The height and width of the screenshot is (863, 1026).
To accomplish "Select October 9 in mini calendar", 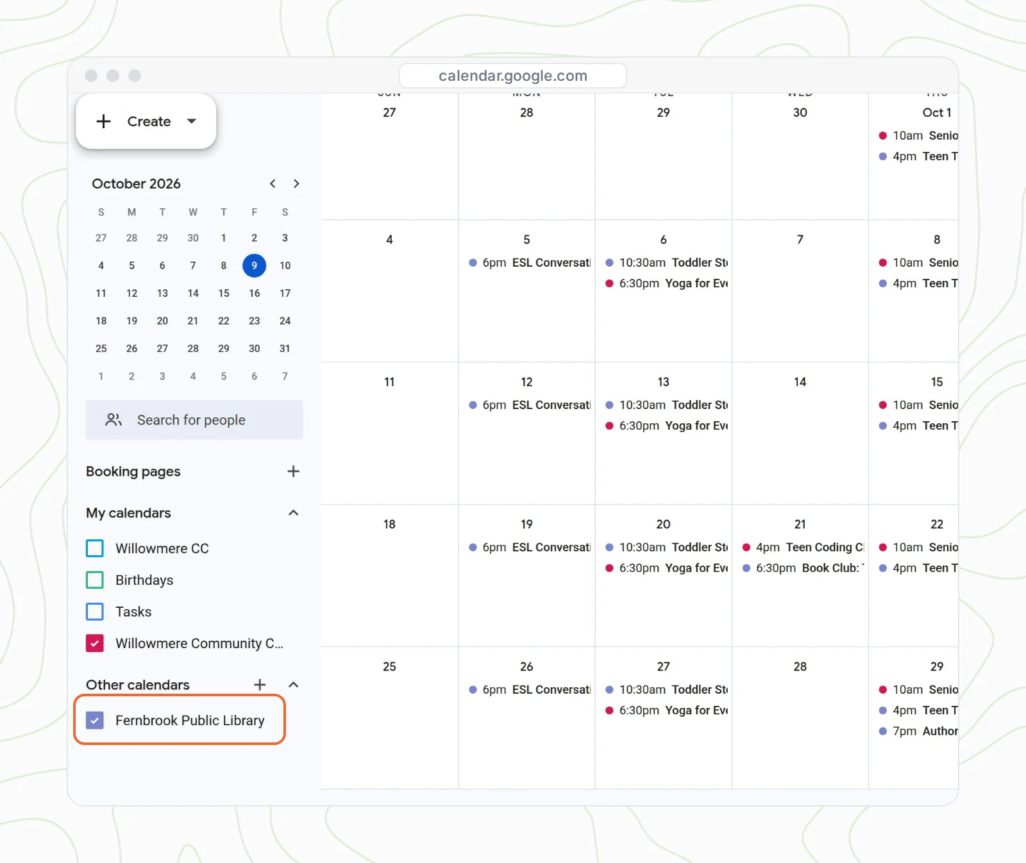I will tap(255, 265).
